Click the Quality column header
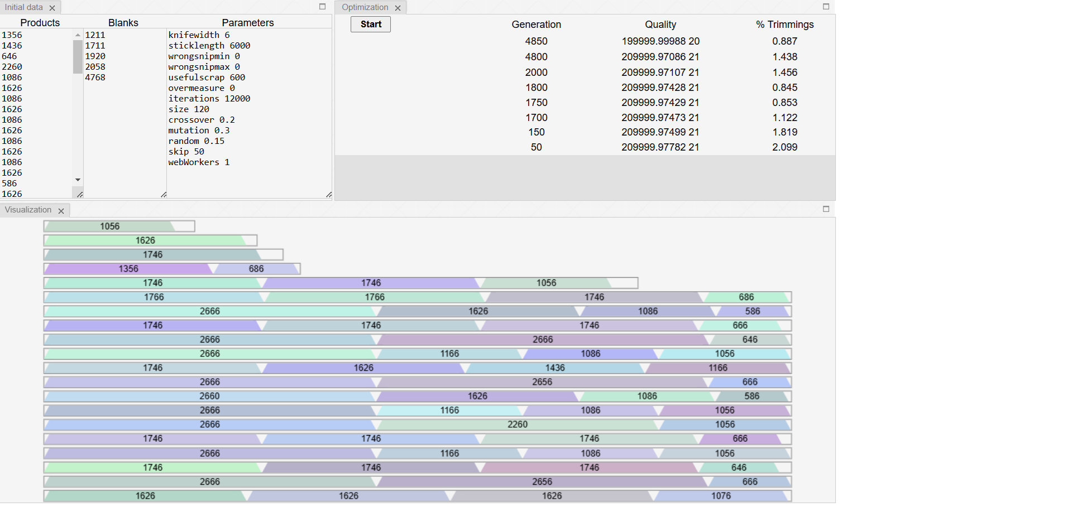This screenshot has height=507, width=1072. click(x=661, y=25)
